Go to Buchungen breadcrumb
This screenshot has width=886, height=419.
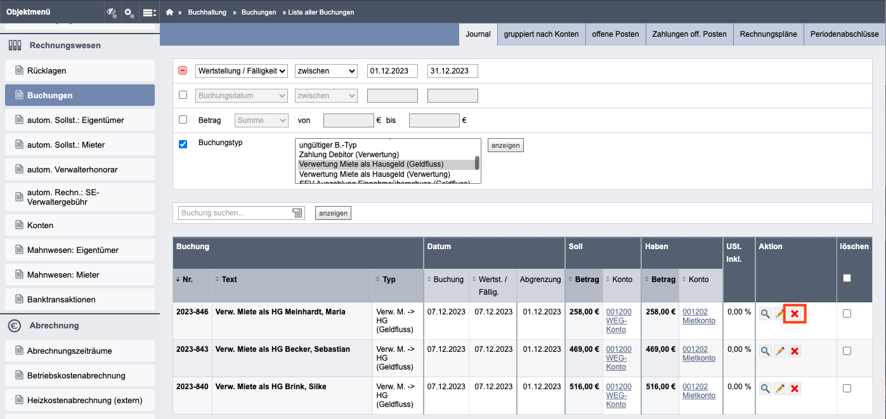(x=259, y=12)
